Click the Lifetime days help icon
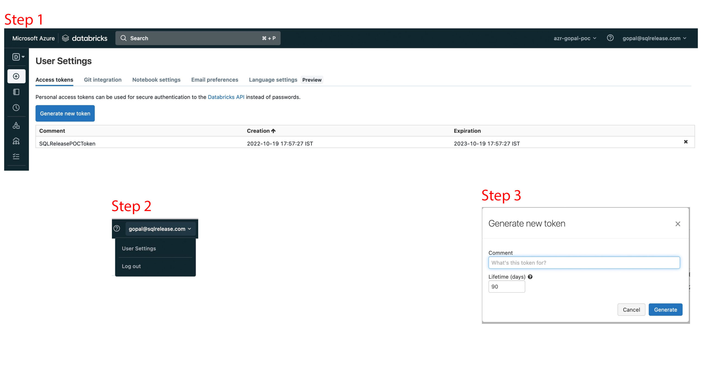The image size is (702, 371). coord(530,277)
